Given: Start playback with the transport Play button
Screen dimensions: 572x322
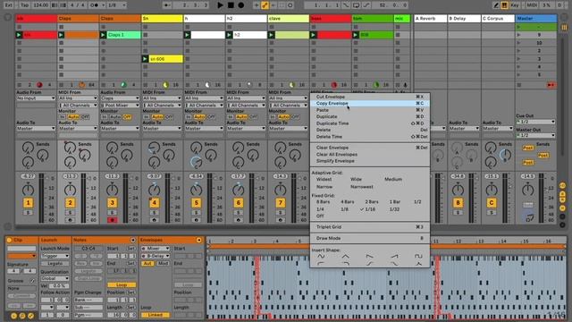Looking at the screenshot, I should coord(220,5).
